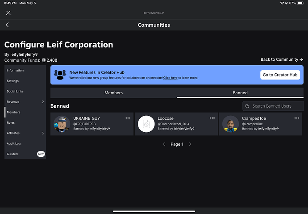Click the account age label at top
308x214 pixels.
click(x=154, y=13)
